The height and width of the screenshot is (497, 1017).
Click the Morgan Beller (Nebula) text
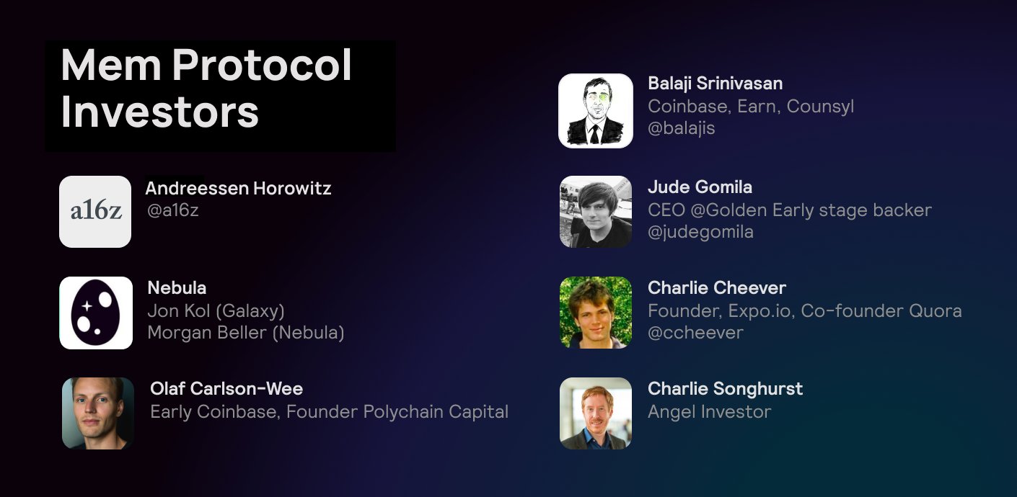tap(246, 333)
